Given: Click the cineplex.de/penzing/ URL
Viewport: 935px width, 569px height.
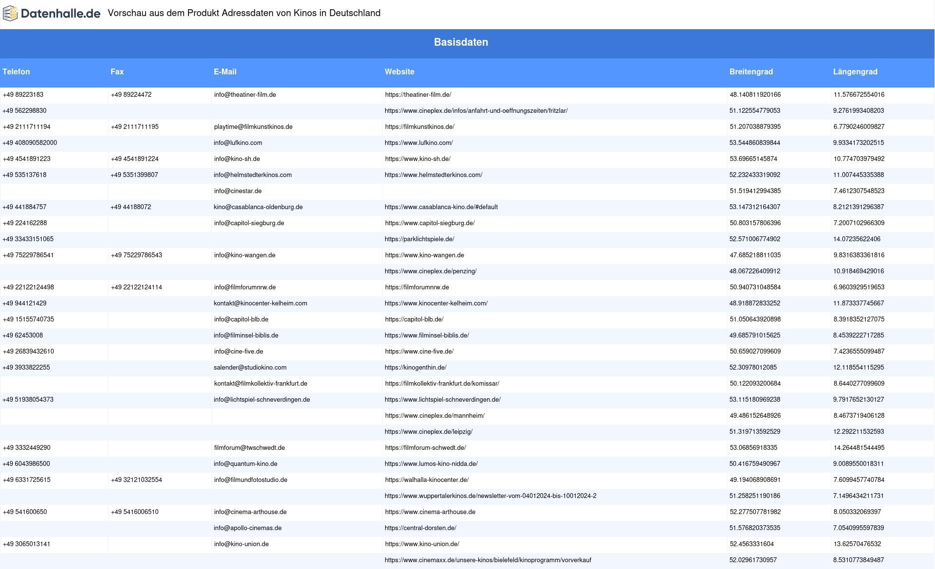Looking at the screenshot, I should pos(430,271).
